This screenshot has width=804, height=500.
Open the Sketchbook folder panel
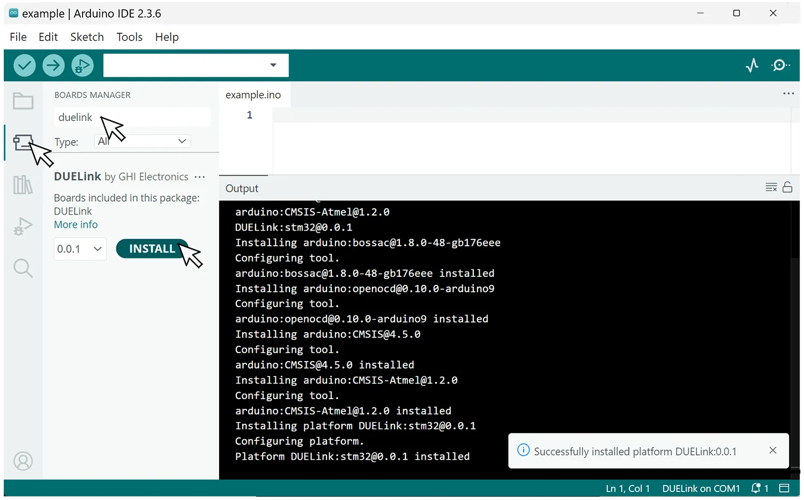(x=23, y=101)
